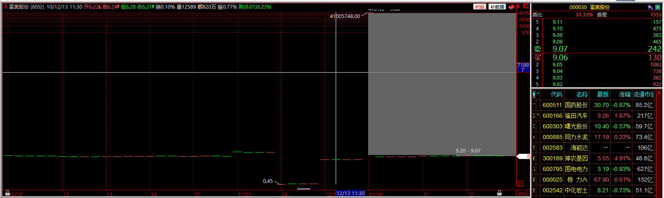Click the red chip icon in chart header
This screenshot has width=664, height=198.
click(512, 7)
